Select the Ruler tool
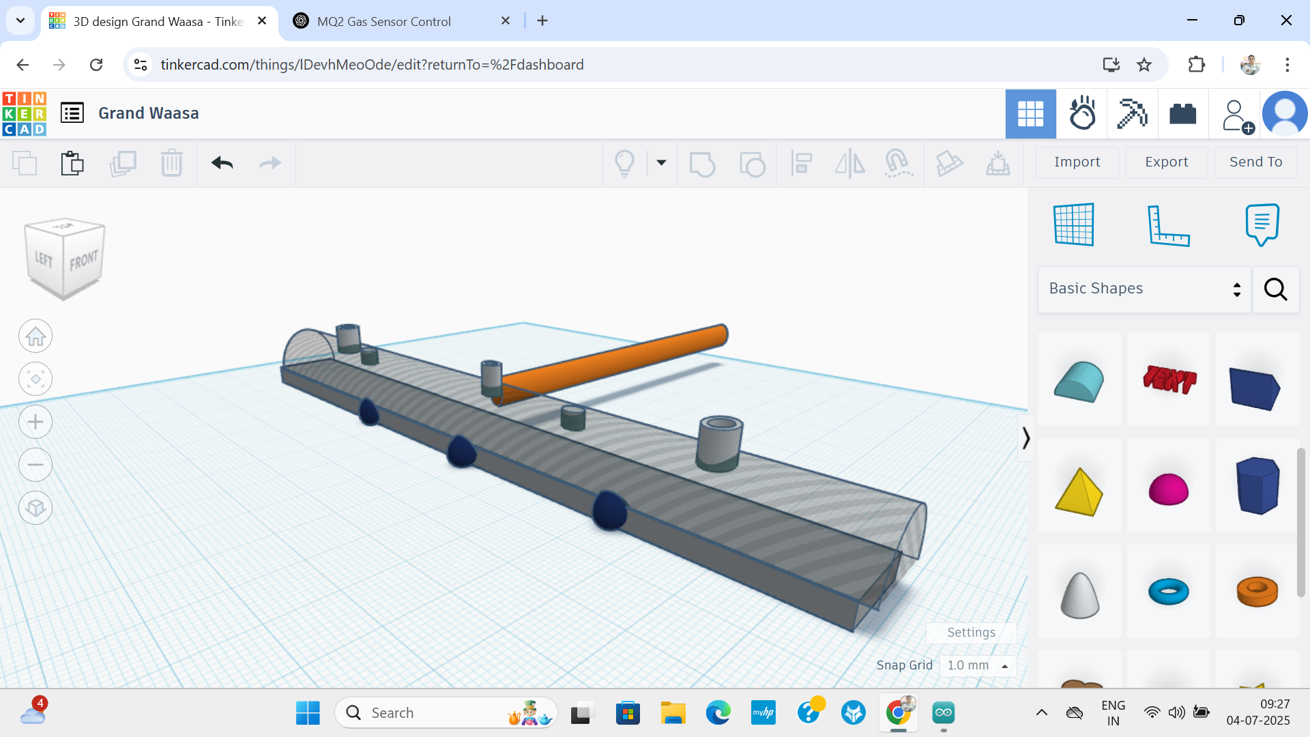This screenshot has height=737, width=1310. pyautogui.click(x=1168, y=225)
